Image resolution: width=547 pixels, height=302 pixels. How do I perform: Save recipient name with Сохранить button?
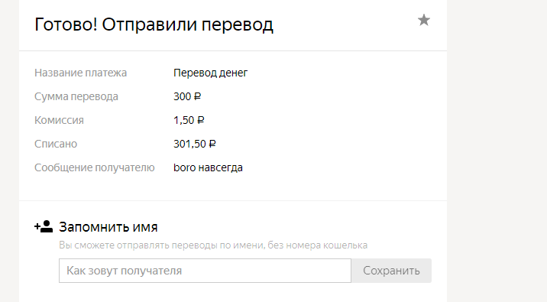pos(391,271)
